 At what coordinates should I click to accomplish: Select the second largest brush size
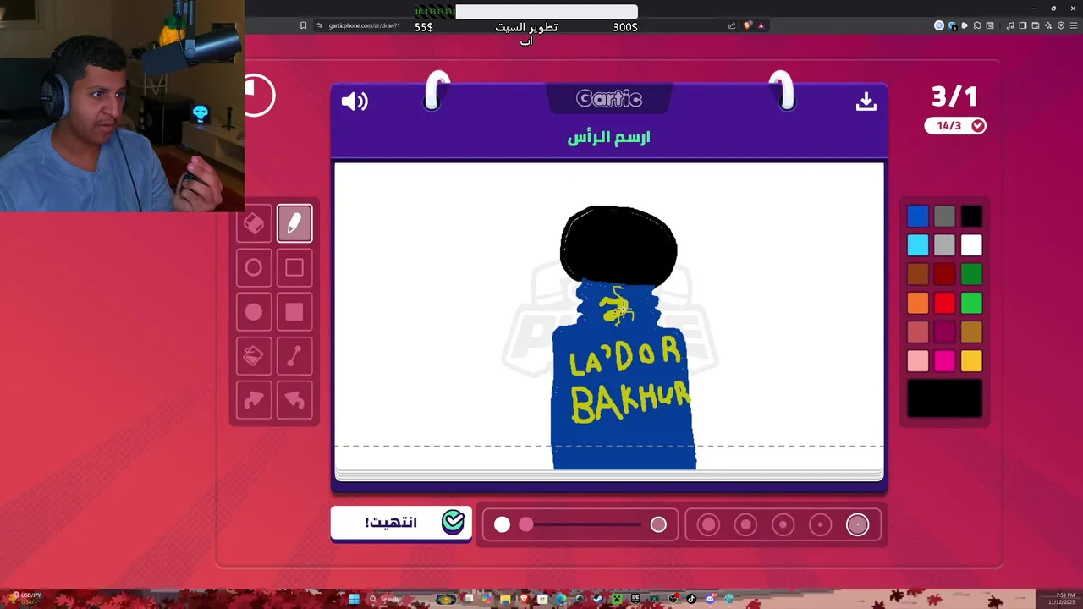[745, 525]
